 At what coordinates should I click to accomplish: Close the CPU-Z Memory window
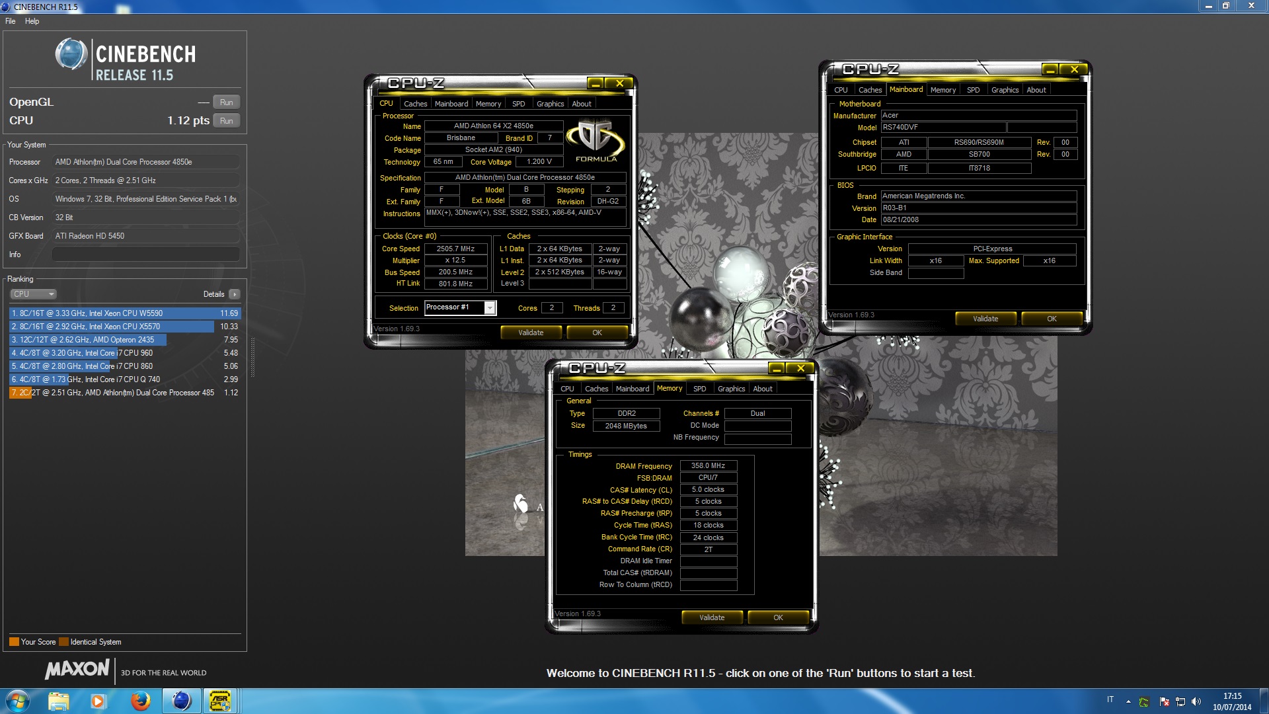(800, 368)
